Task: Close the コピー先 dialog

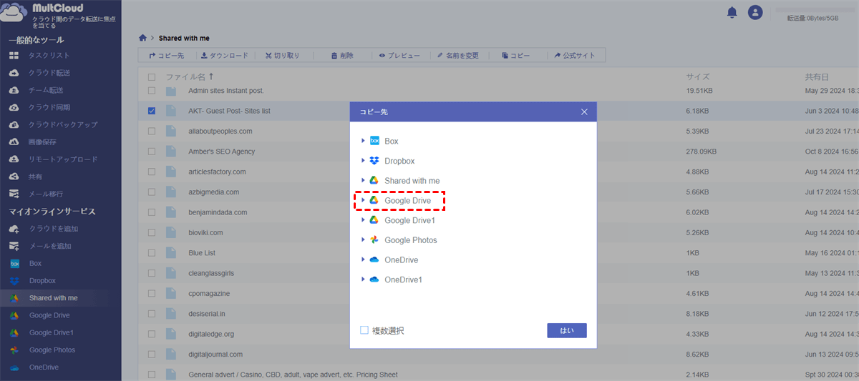Action: (x=584, y=112)
